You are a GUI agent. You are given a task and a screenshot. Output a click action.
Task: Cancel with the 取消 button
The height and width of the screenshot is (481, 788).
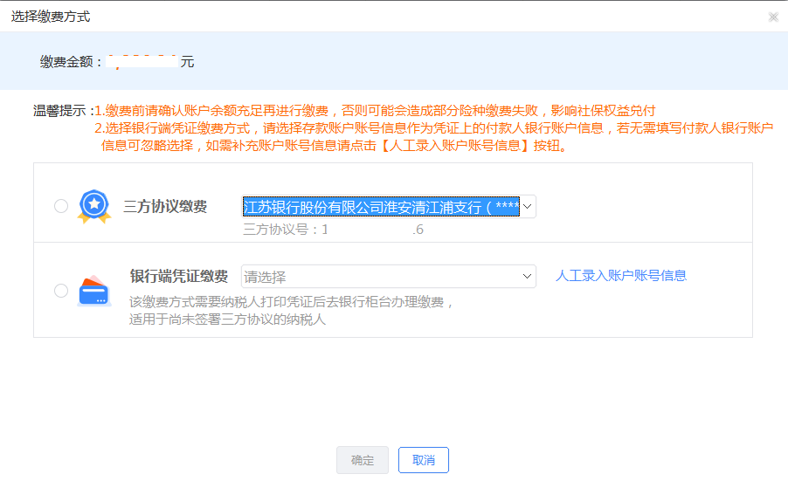(424, 460)
